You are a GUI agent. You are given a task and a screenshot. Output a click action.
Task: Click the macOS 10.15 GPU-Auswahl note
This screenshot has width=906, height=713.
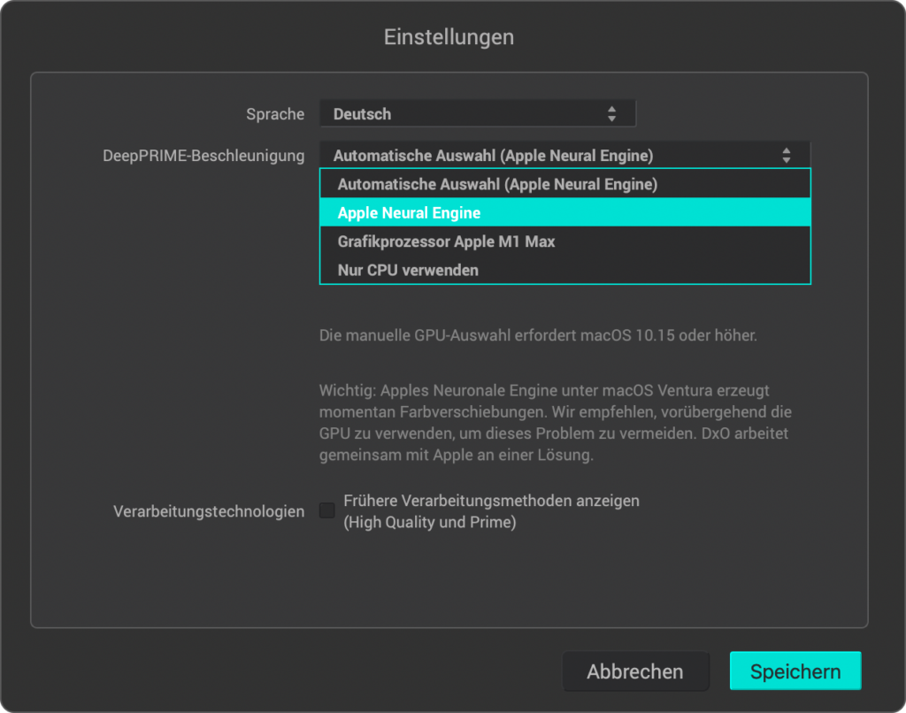coord(538,335)
